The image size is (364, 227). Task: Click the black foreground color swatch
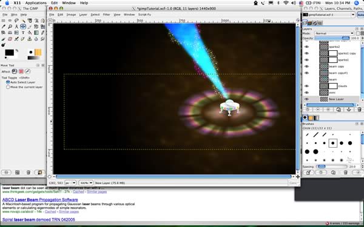pos(9,53)
